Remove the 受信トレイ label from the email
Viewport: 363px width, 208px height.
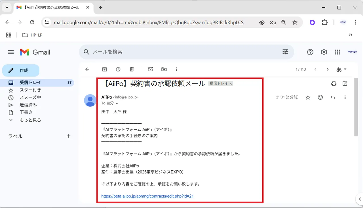click(x=231, y=83)
